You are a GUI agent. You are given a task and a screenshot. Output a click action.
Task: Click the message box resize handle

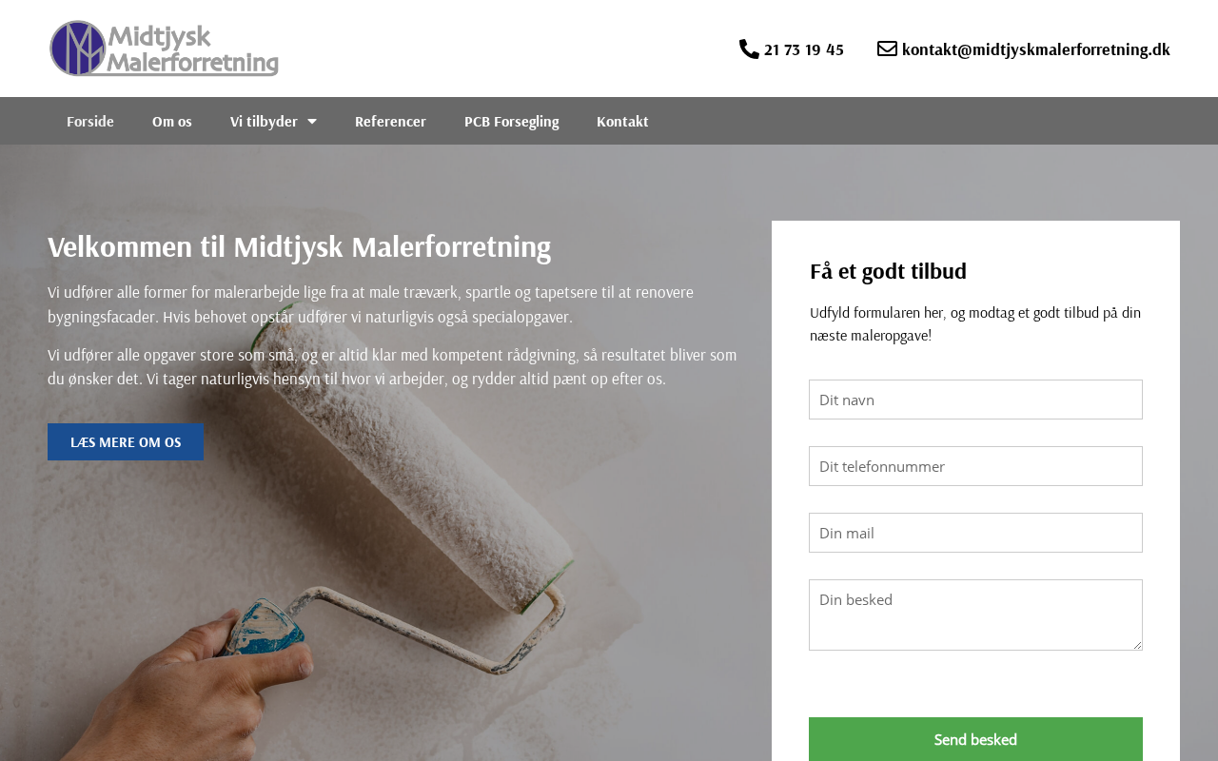1136,645
